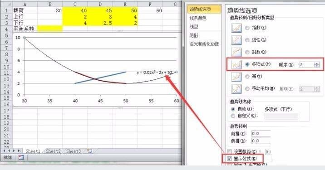Select row 20 header
The height and width of the screenshot is (170, 325).
pyautogui.click(x=6, y=129)
